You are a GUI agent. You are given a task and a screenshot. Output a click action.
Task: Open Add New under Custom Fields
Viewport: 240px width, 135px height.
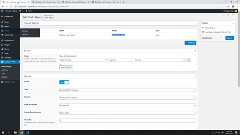[5, 70]
